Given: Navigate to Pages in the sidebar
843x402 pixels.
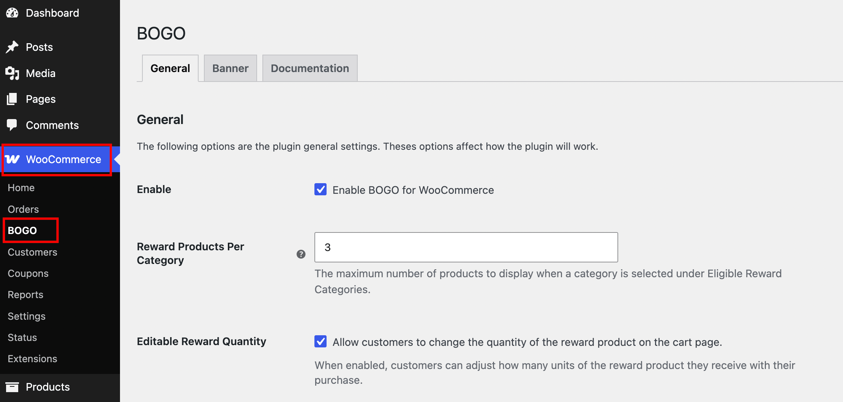Looking at the screenshot, I should coord(60,99).
